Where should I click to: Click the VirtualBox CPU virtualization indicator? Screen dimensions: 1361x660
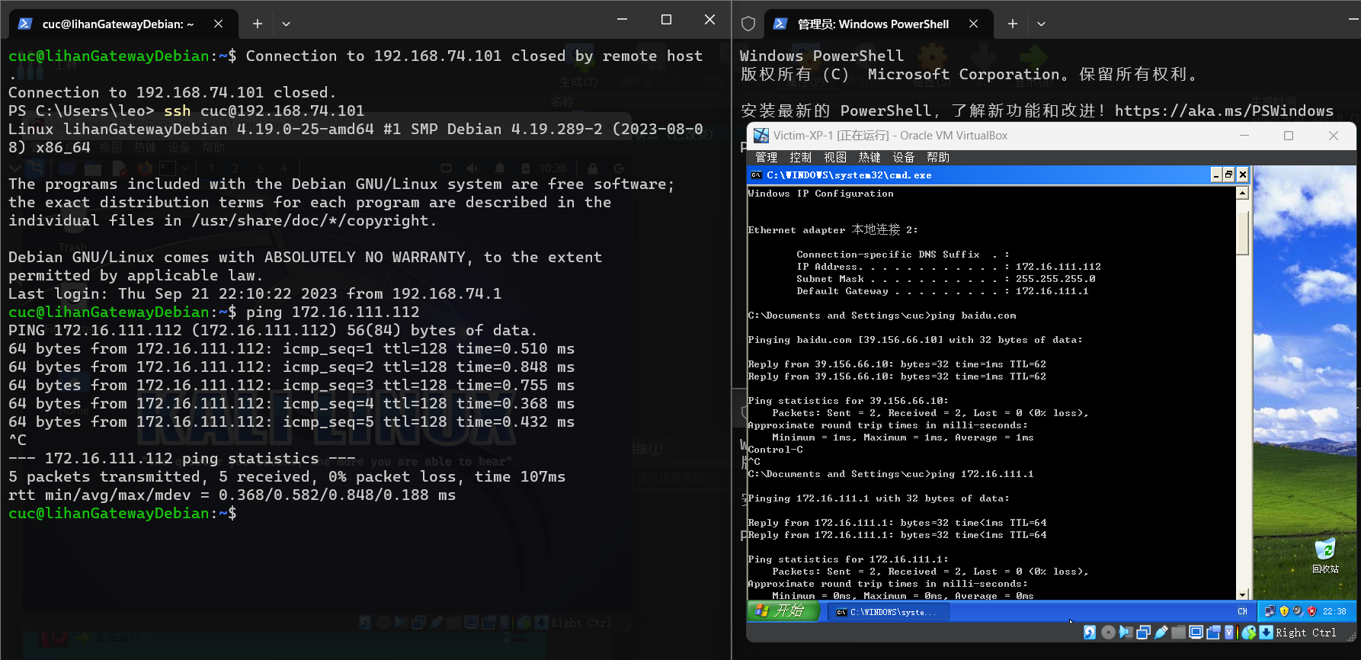(x=1229, y=633)
